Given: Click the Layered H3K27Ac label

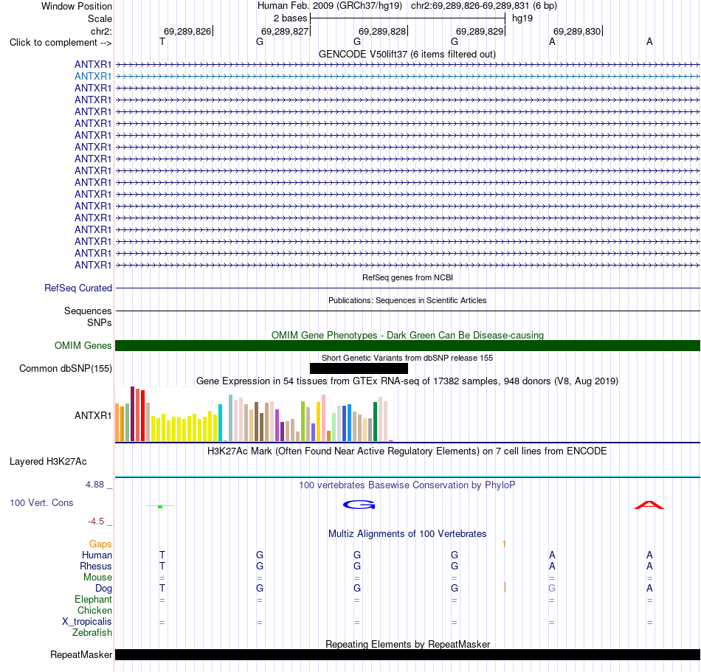Looking at the screenshot, I should point(48,462).
